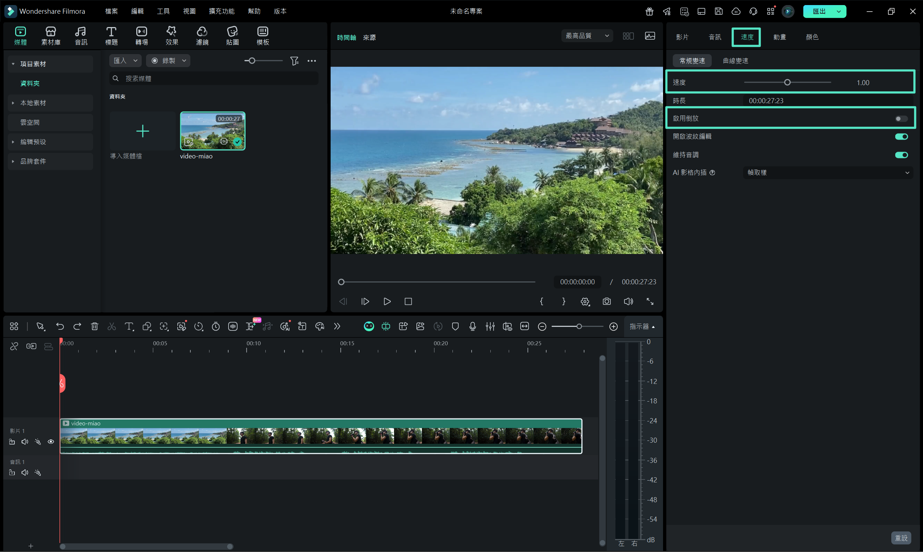Expand the AI 影格內插 dropdown

(827, 172)
